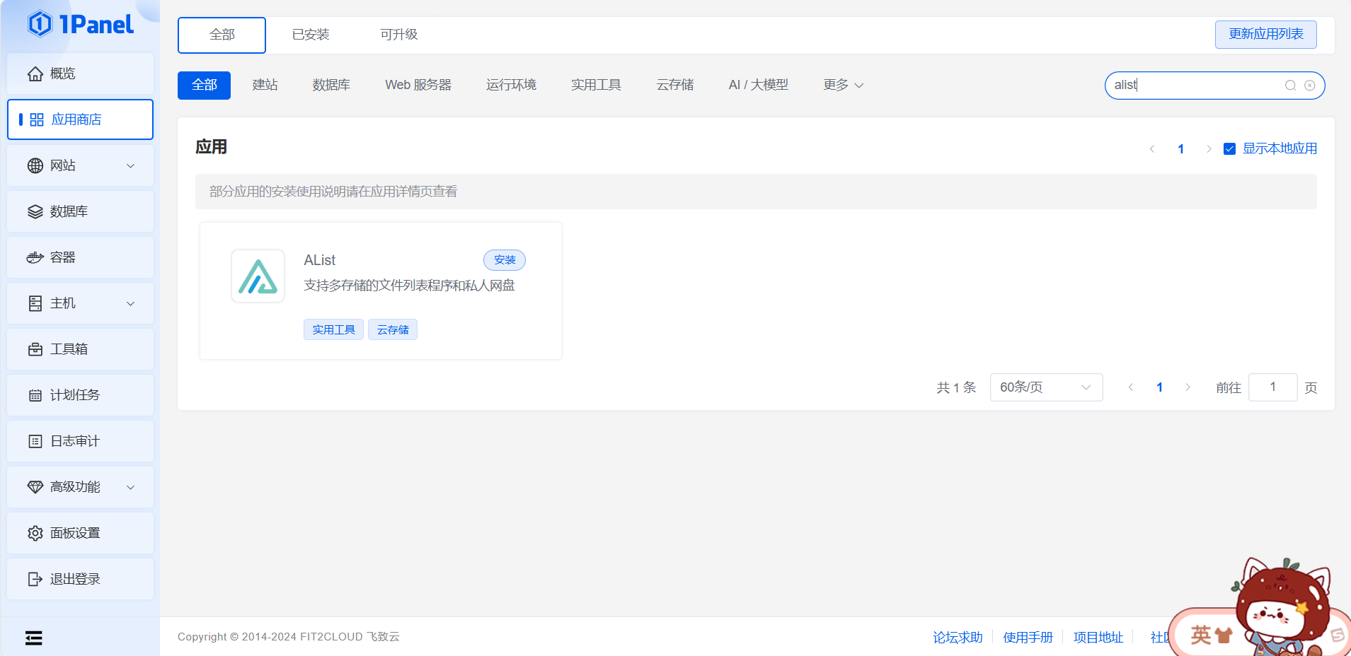The image size is (1351, 656).
Task: Select the 实用工具 category filter
Action: 596,86
